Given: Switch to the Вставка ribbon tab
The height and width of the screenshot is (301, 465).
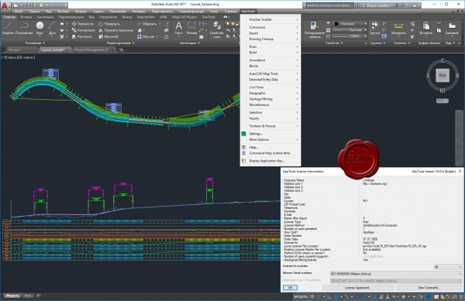Looking at the screenshot, I should pos(26,17).
